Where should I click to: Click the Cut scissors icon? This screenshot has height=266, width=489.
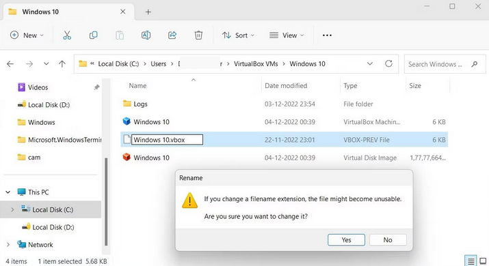pyautogui.click(x=67, y=35)
